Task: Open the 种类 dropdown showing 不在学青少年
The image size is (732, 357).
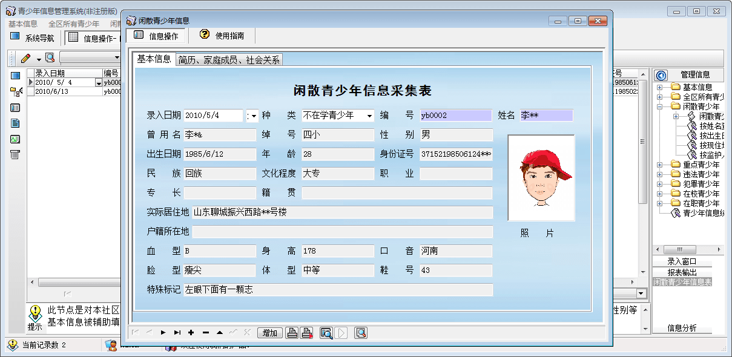Action: coord(369,116)
